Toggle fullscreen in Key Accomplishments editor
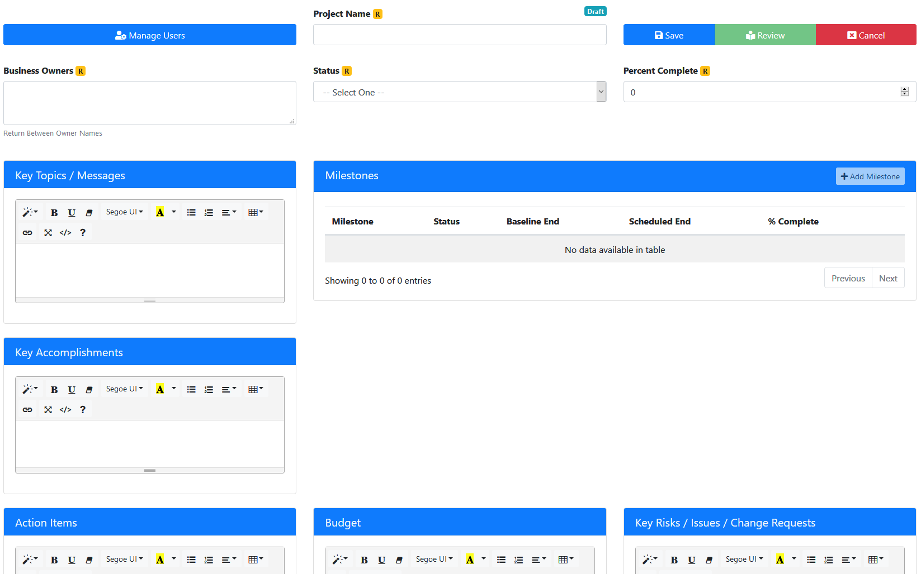Screen dimensions: 921x574 tap(48, 409)
